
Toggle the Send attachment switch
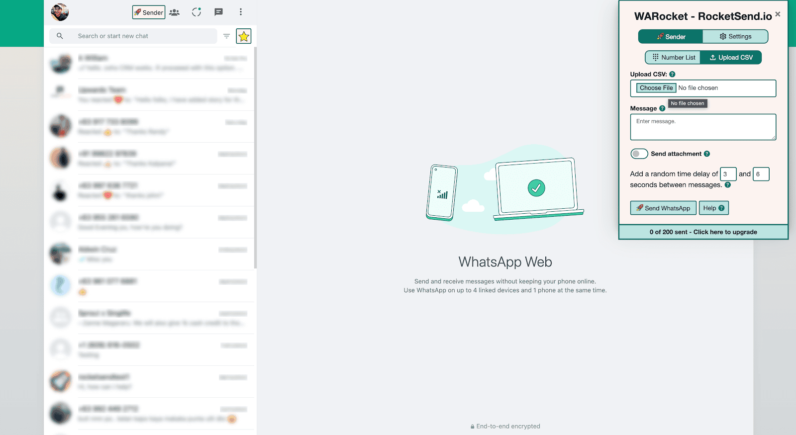click(x=639, y=154)
